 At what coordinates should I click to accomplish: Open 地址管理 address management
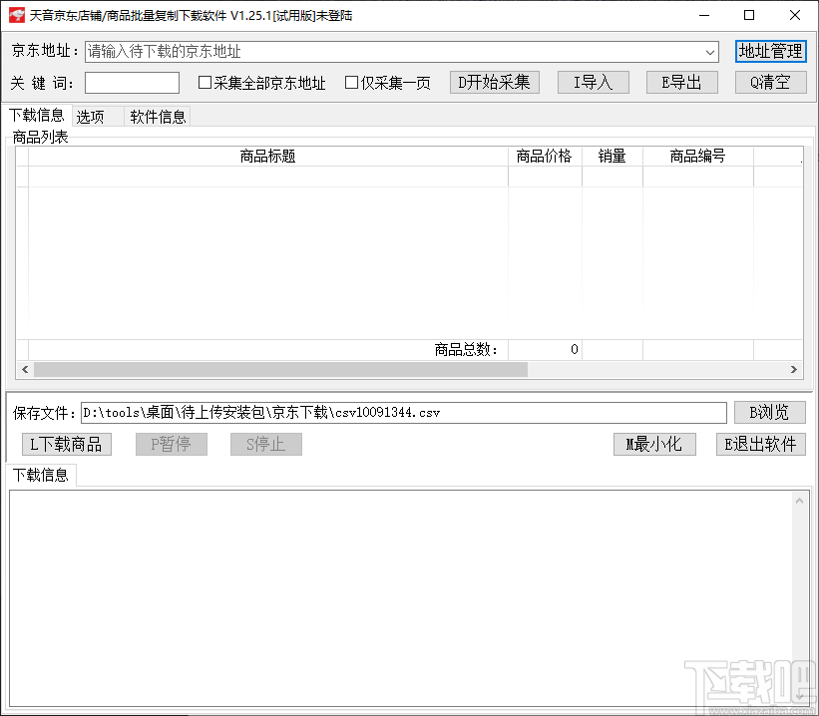(769, 51)
